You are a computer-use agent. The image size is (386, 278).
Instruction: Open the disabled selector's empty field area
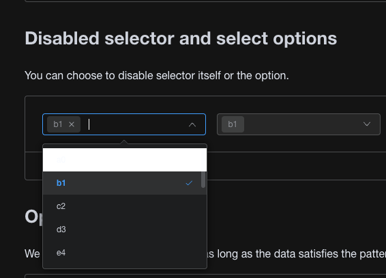[x=303, y=124]
